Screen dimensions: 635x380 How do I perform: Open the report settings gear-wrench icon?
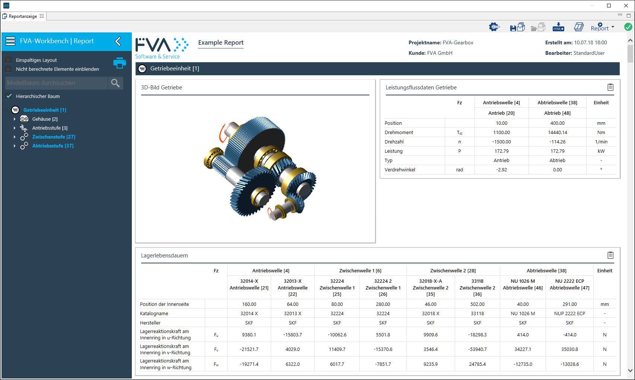point(494,27)
